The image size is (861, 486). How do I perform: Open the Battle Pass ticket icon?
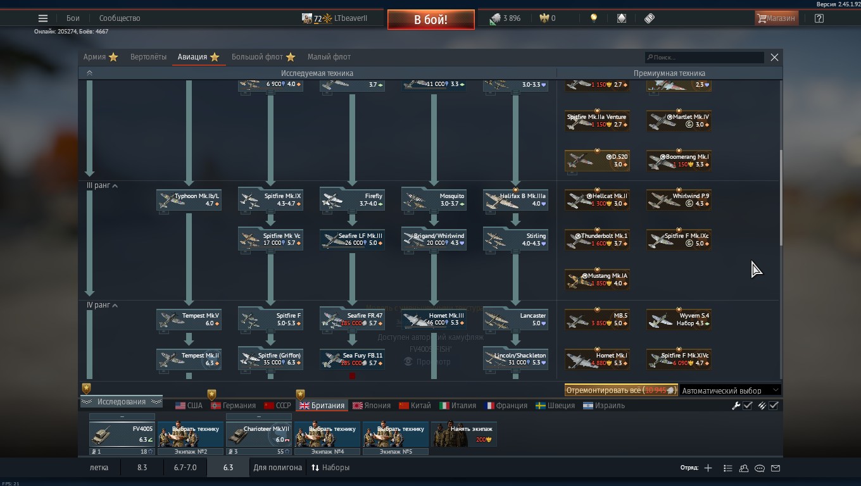click(650, 18)
